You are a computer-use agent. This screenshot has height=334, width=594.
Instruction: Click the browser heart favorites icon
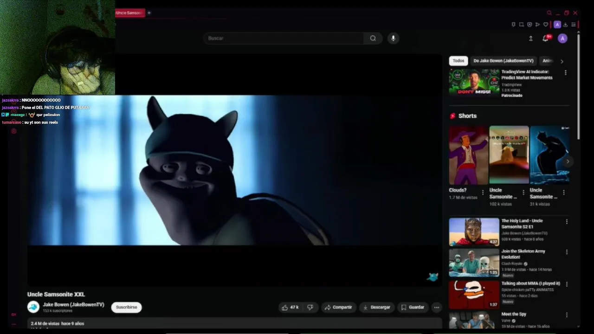546,25
